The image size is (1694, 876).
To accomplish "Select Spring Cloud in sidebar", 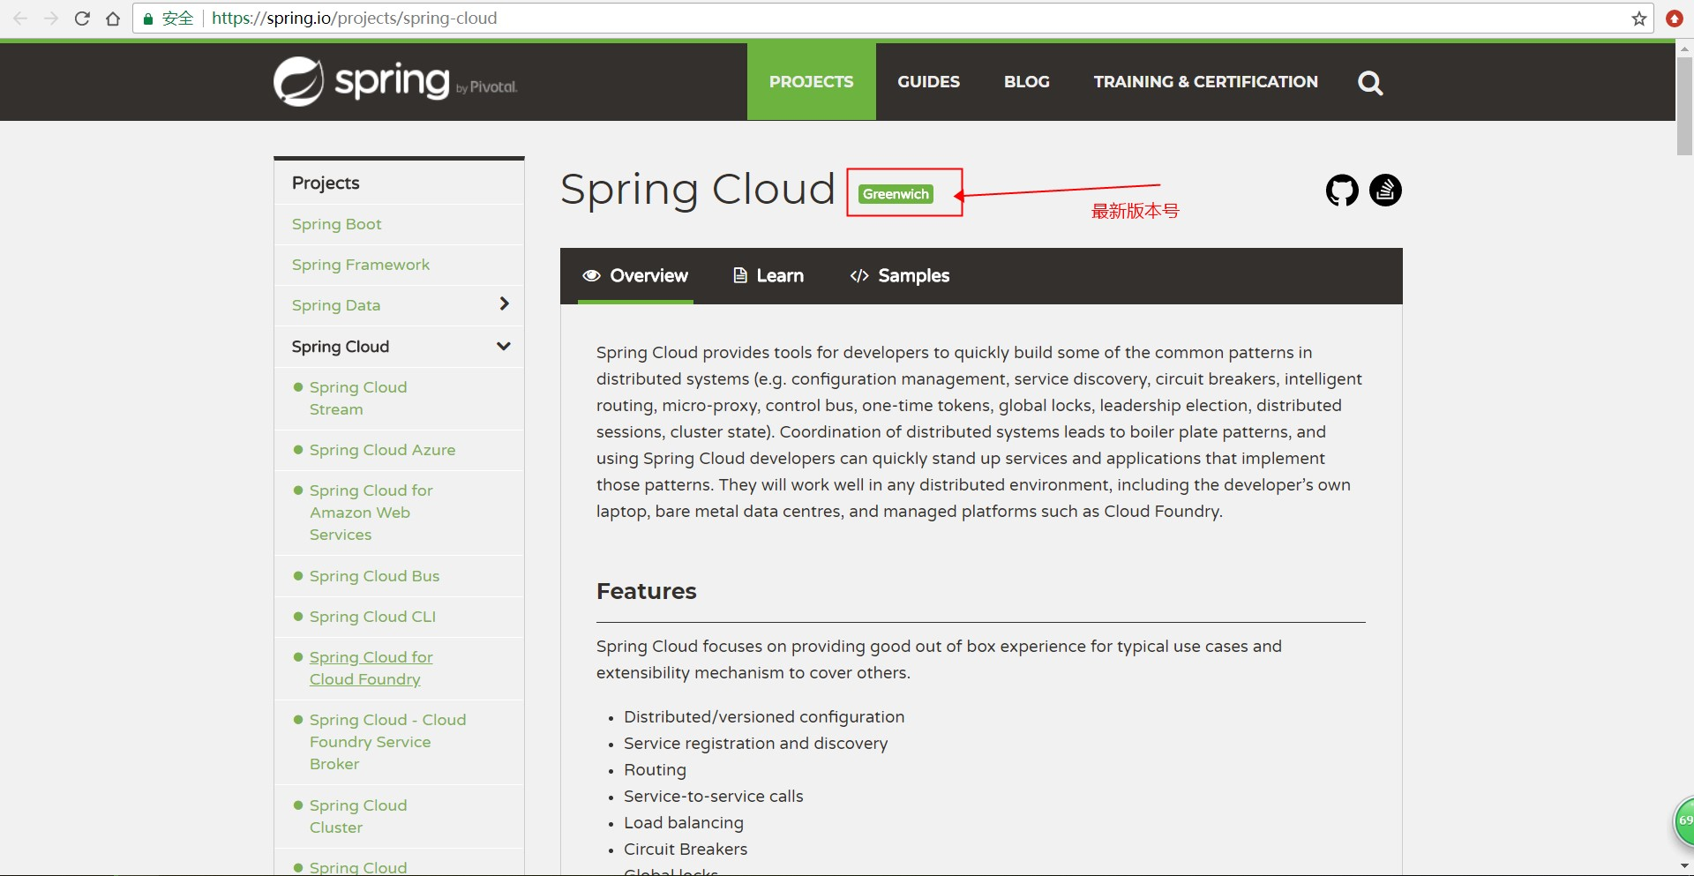I will tap(341, 347).
